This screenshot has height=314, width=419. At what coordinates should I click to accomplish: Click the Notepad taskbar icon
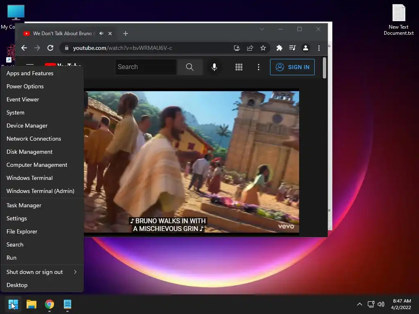point(68,304)
